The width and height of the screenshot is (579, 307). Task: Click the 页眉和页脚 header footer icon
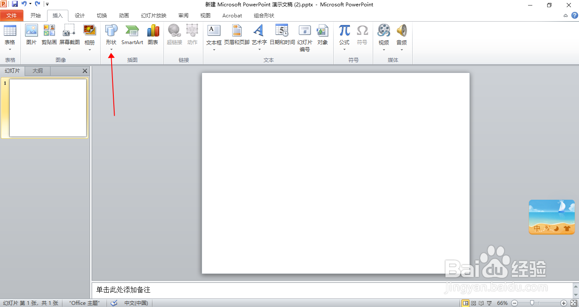point(237,31)
